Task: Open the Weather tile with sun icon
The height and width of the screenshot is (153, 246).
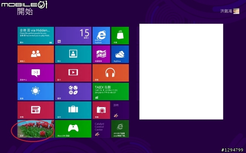Action: tap(36, 91)
